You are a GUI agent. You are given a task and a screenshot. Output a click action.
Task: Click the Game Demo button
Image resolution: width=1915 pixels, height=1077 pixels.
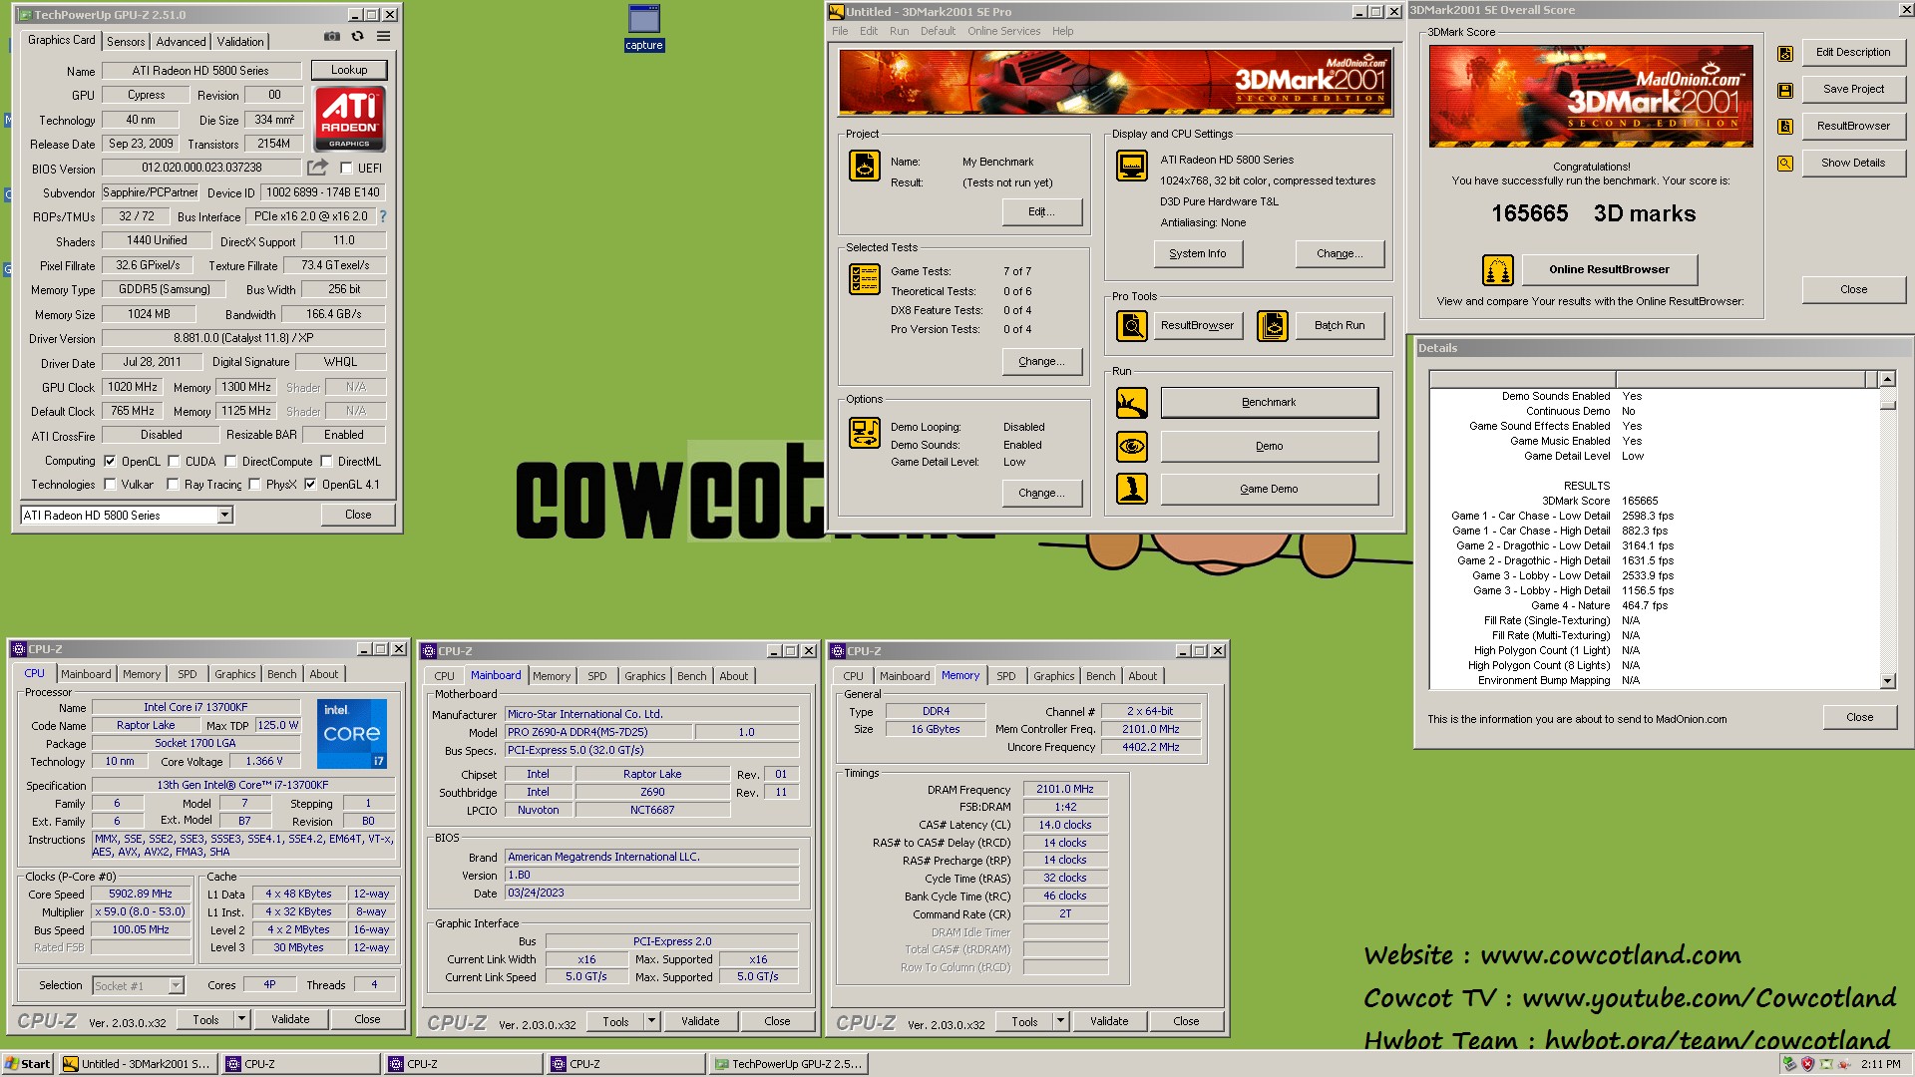[1269, 489]
